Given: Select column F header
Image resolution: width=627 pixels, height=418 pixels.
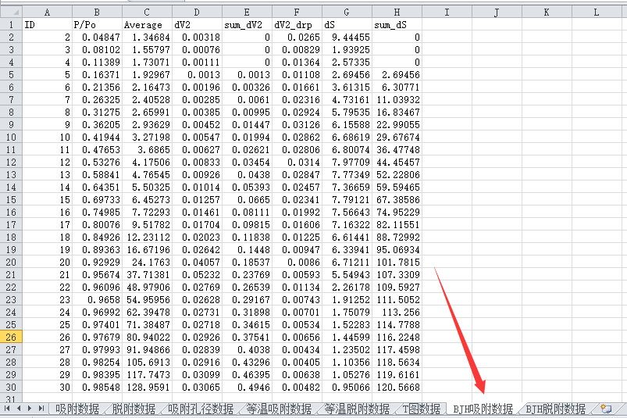Looking at the screenshot, I should (x=297, y=12).
